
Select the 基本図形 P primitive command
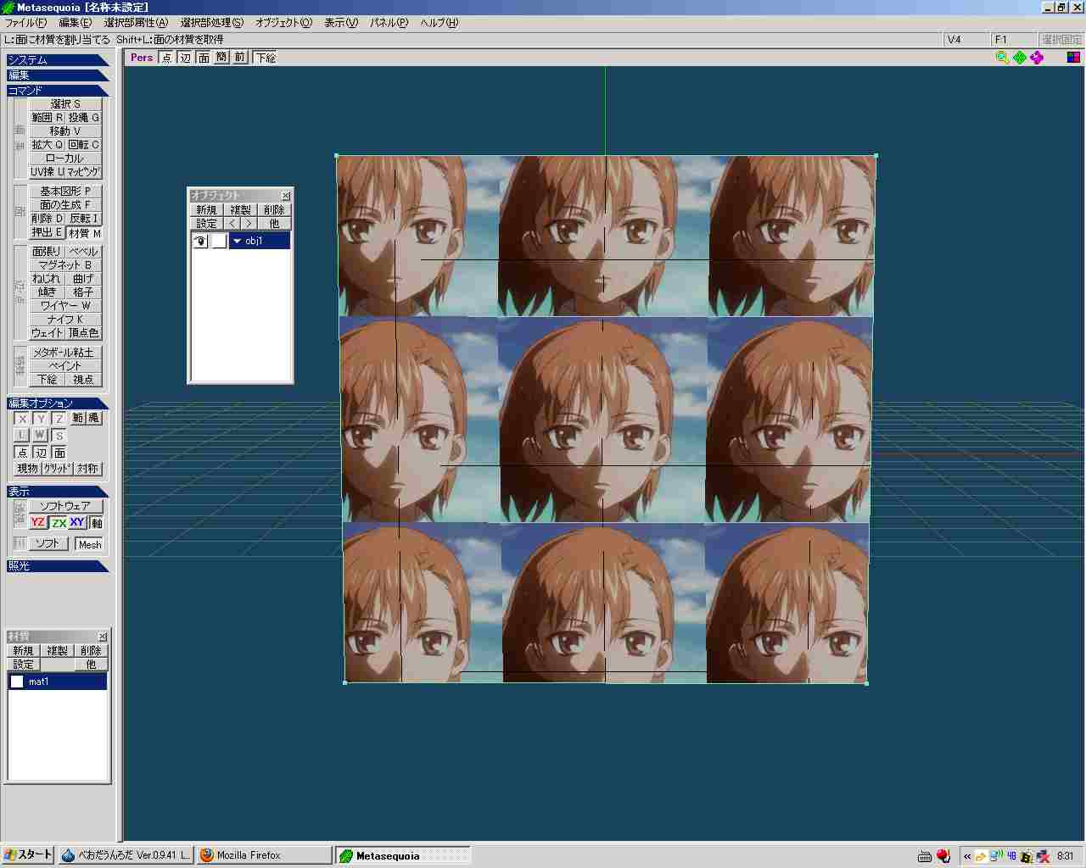[x=65, y=192]
